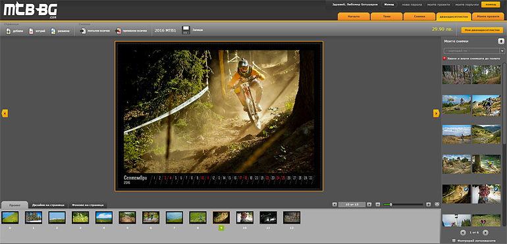
Task: Toggle the 'Филтрирай използваните' checkbox
Action: click(454, 241)
